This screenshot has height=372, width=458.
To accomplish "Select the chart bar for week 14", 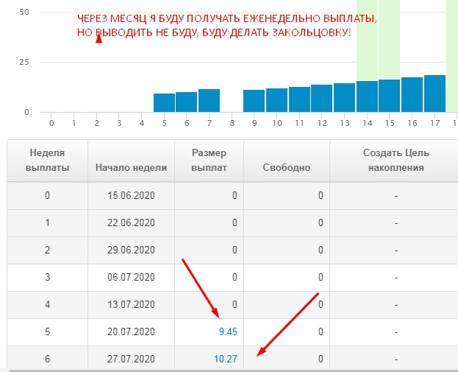I will pos(367,96).
